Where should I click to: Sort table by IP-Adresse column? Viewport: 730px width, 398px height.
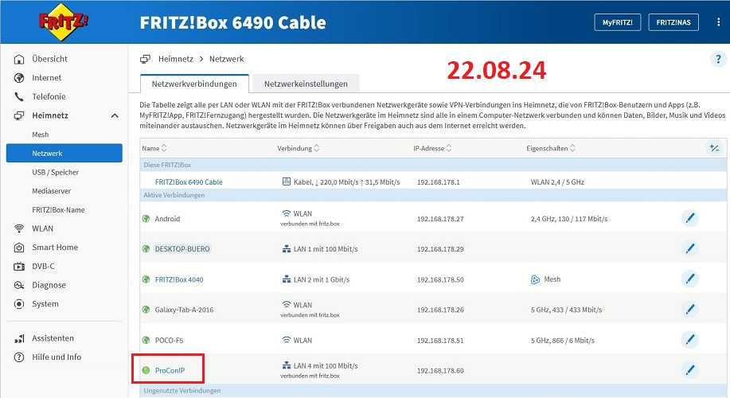[432, 148]
